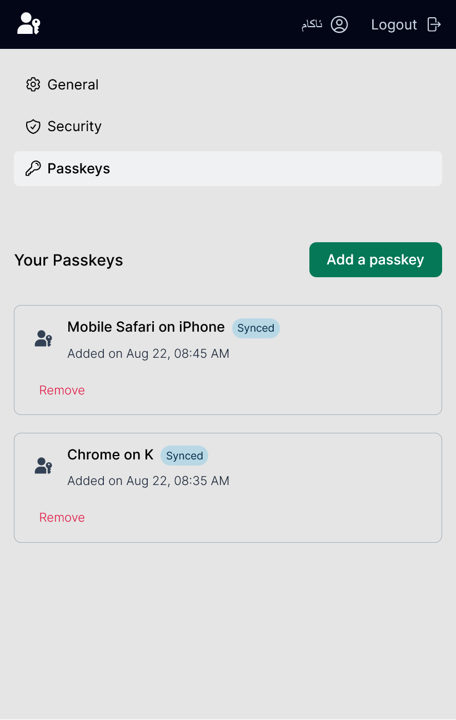456x720 pixels.
Task: Open the account profile icon
Action: click(339, 24)
